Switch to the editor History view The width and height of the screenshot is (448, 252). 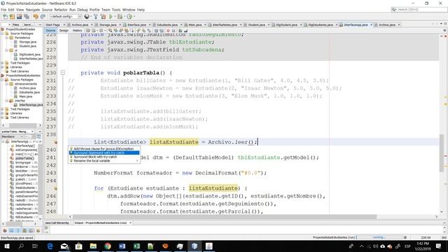[77, 31]
